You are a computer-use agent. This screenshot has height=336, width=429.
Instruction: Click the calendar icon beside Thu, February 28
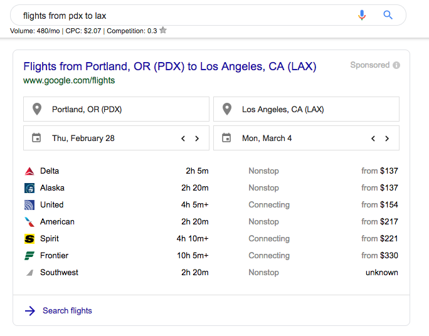36,138
